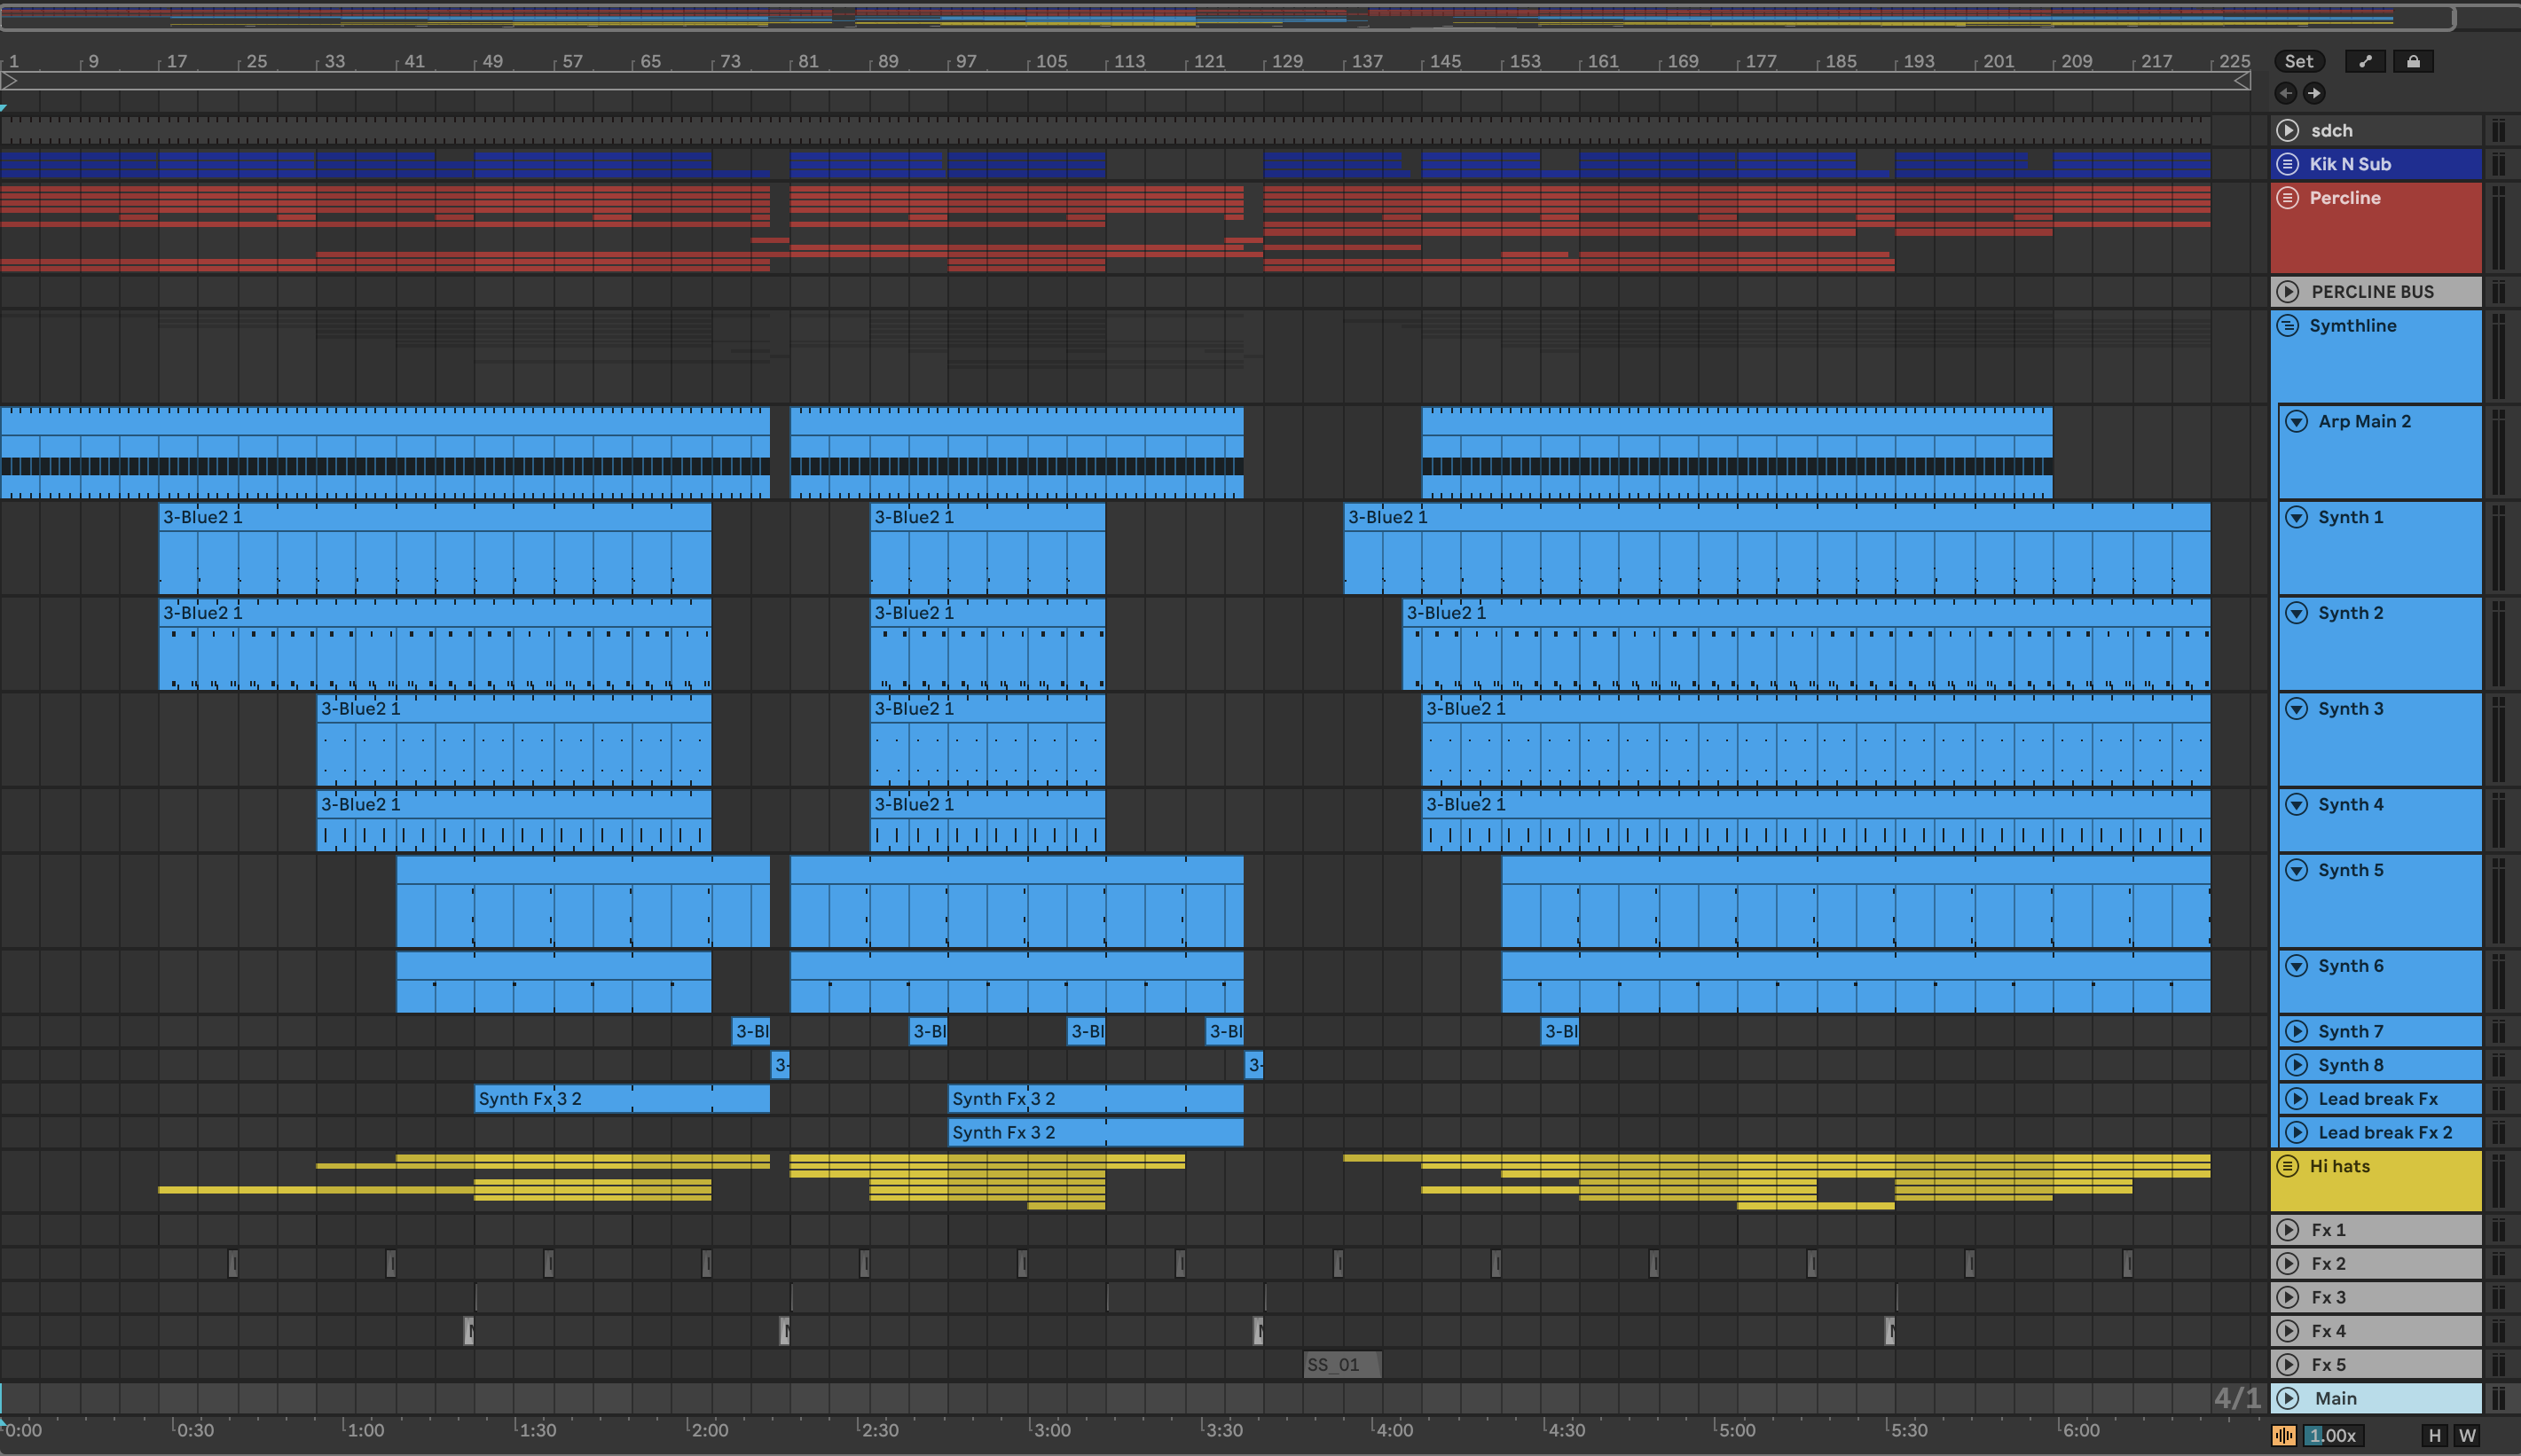Toggle the automation mode icon
Viewport: 2521px width, 1456px height.
[2365, 61]
